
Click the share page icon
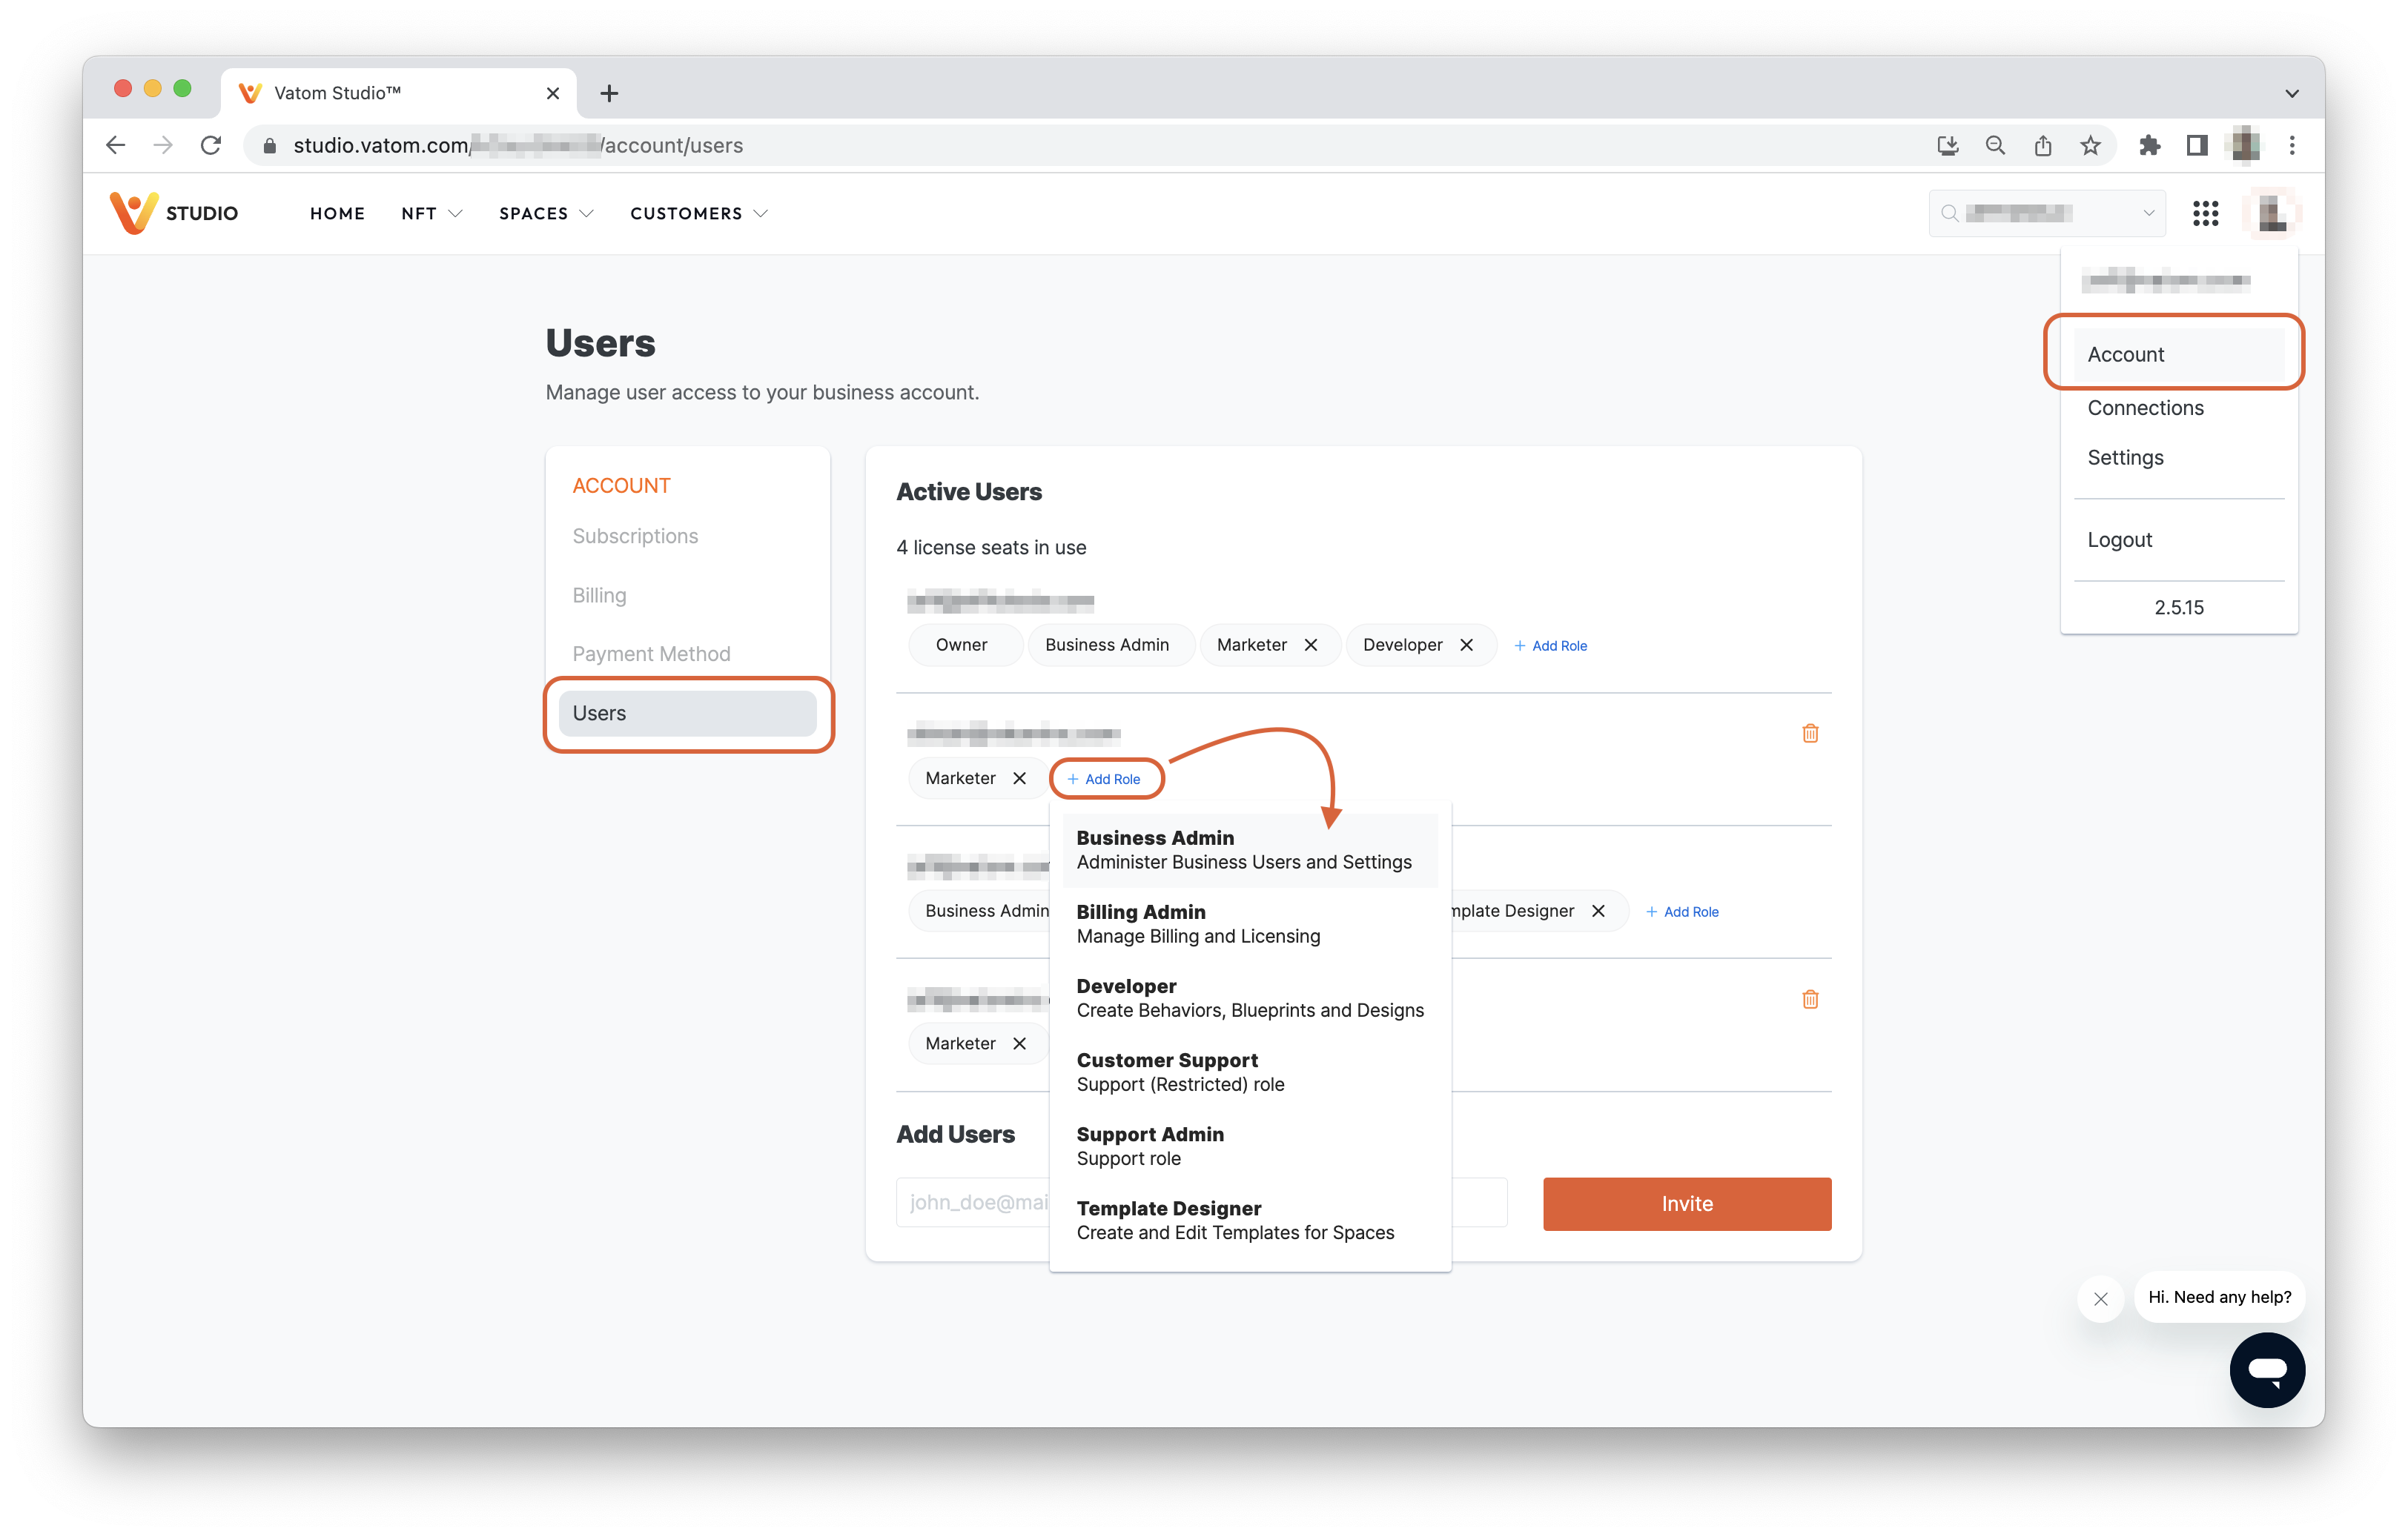[x=2043, y=146]
